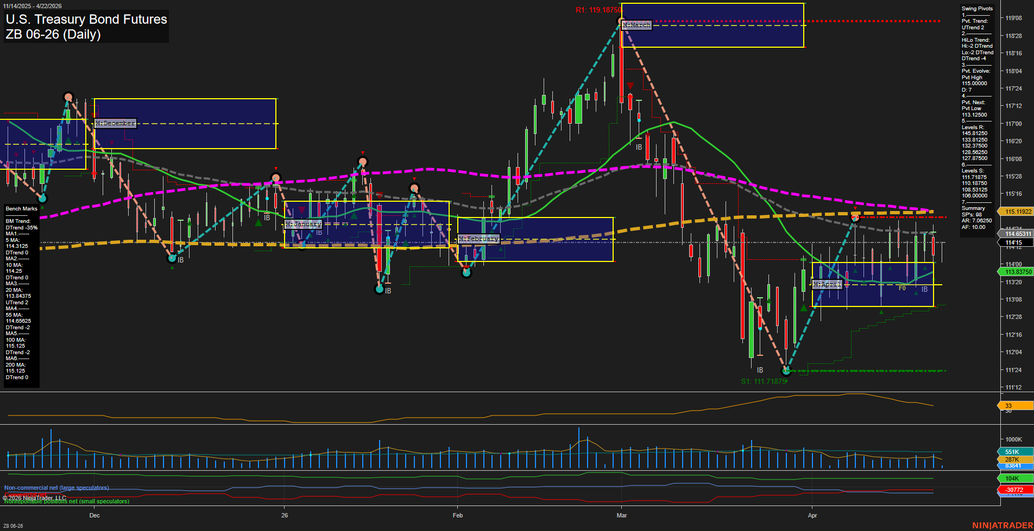Click the M:April monthly range label
1034x531 pixels.
point(827,284)
